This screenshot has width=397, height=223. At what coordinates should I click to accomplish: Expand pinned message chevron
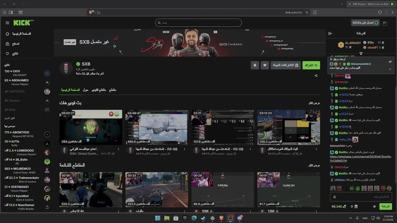click(x=390, y=69)
